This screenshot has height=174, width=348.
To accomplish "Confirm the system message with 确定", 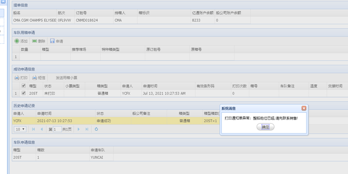I will (265, 127).
